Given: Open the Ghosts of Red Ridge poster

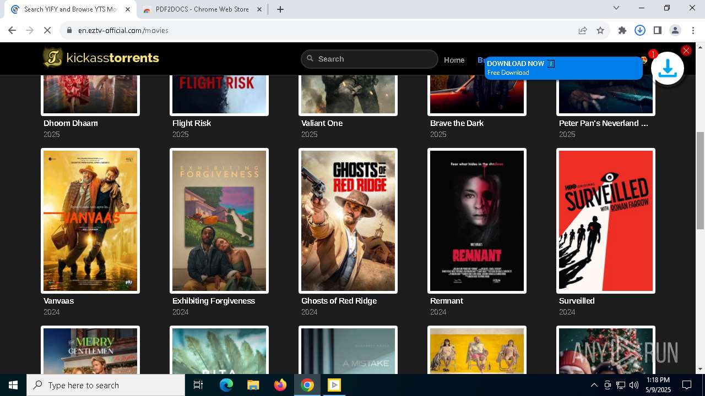Looking at the screenshot, I should click(348, 221).
